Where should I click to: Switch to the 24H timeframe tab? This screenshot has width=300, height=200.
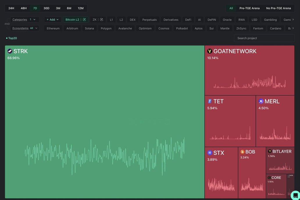[x=11, y=8]
